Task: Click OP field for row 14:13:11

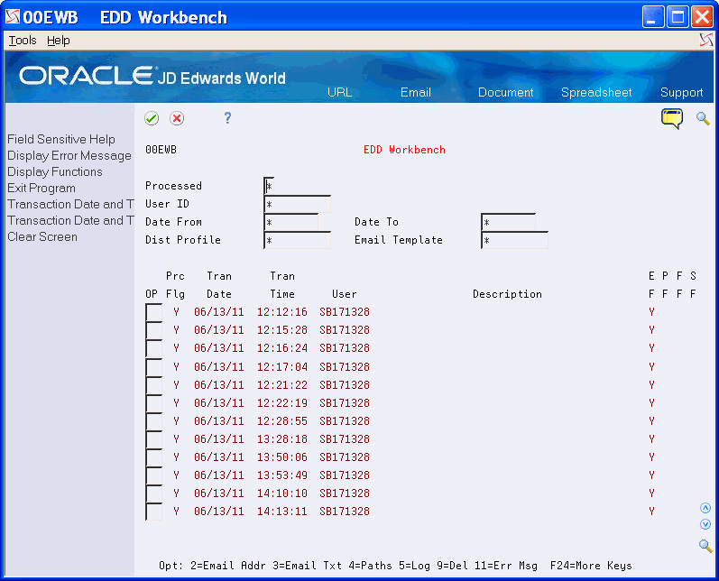Action: click(153, 512)
